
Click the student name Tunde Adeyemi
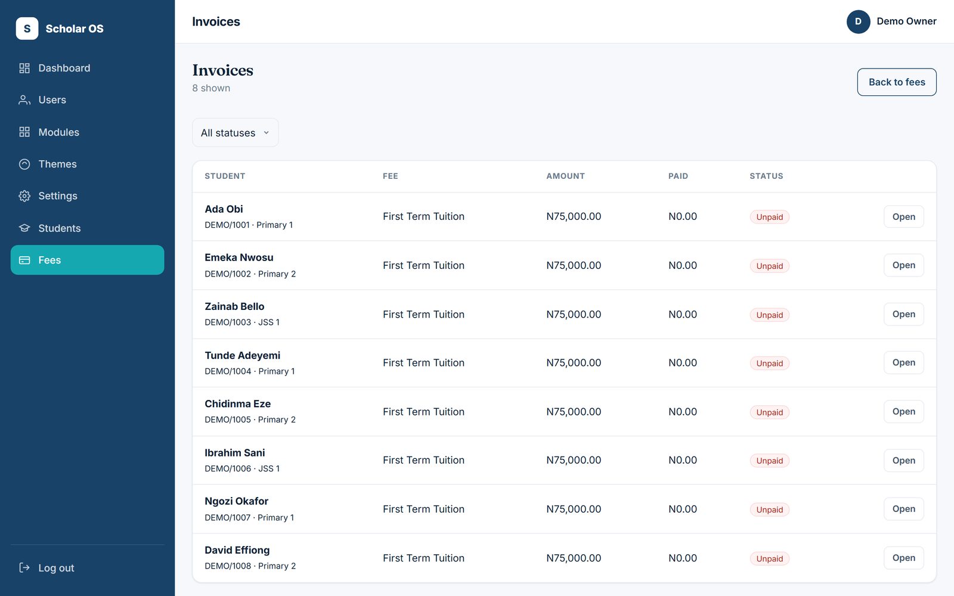(x=243, y=355)
